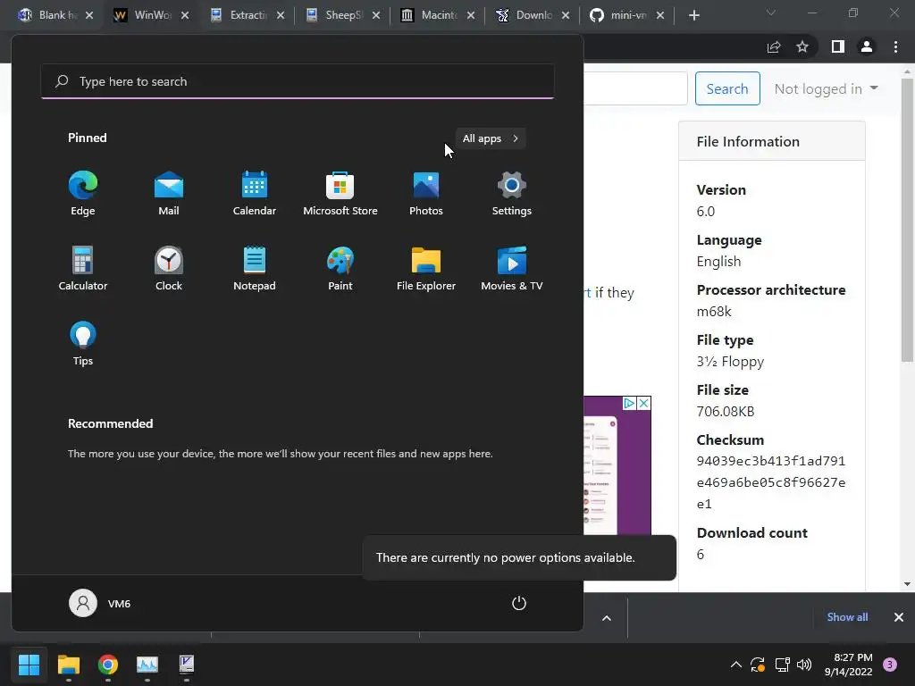Open a new browser tab
This screenshot has height=686, width=915.
[x=693, y=15]
